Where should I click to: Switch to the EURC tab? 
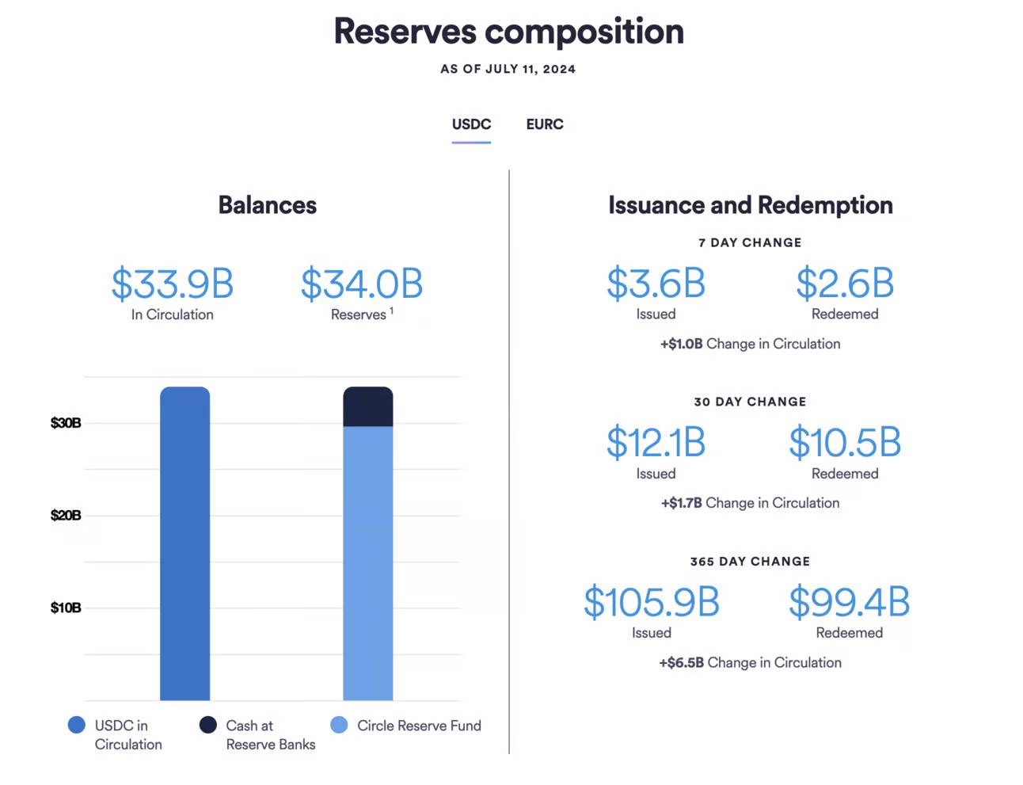[x=545, y=124]
